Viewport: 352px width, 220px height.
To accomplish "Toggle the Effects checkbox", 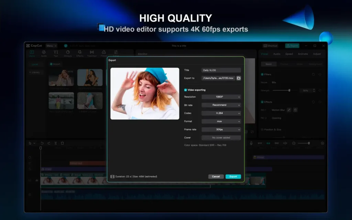I will click(262, 102).
